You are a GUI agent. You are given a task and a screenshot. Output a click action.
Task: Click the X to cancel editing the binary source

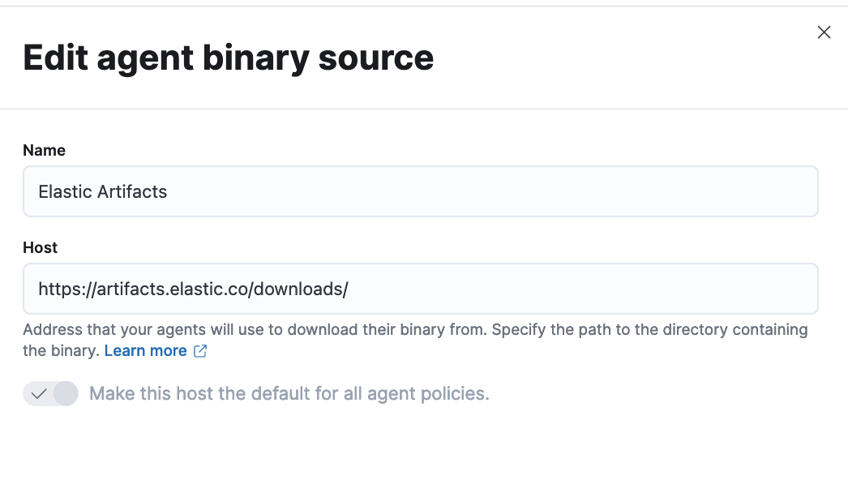(x=824, y=32)
